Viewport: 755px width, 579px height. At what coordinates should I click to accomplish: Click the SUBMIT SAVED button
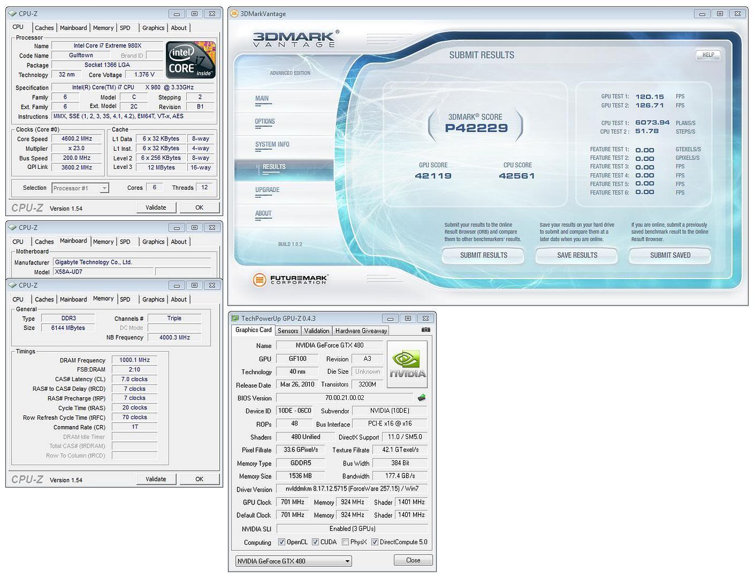(670, 256)
